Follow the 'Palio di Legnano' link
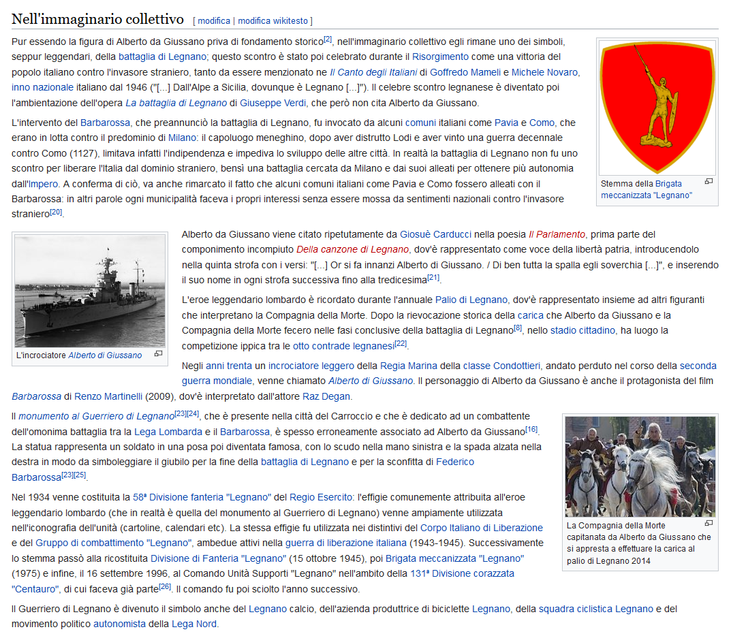This screenshot has width=733, height=636. pyautogui.click(x=471, y=300)
